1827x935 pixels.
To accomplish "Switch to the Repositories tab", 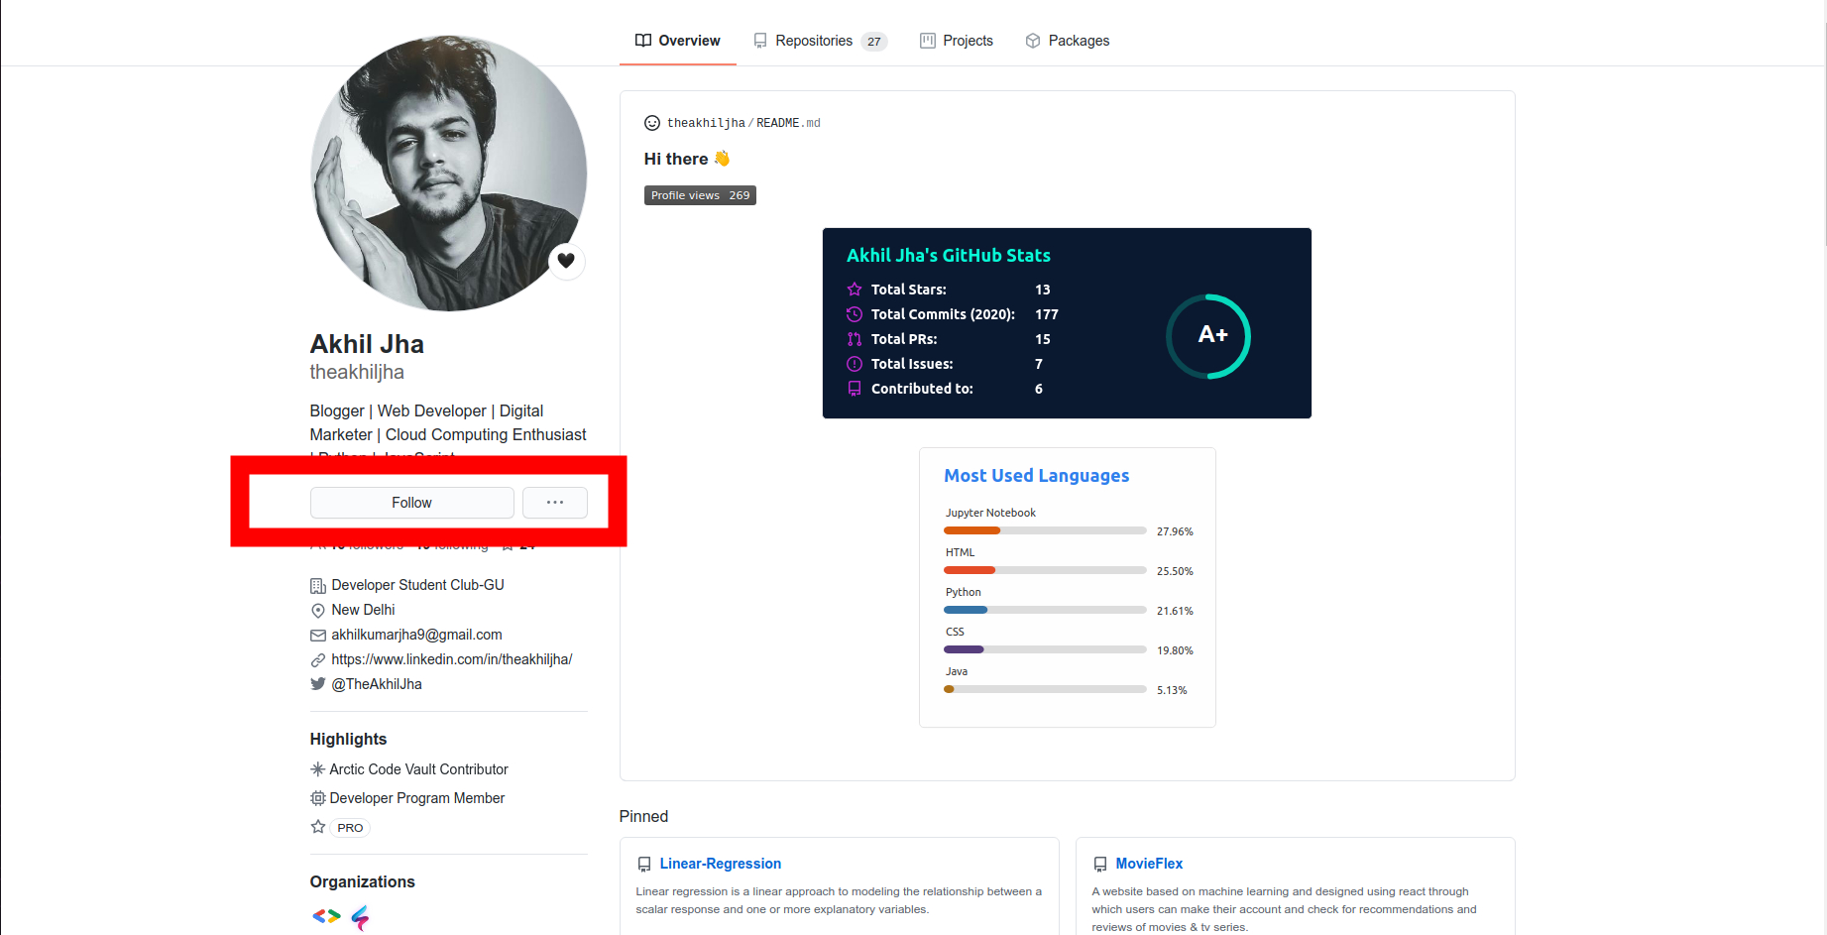I will [x=820, y=41].
